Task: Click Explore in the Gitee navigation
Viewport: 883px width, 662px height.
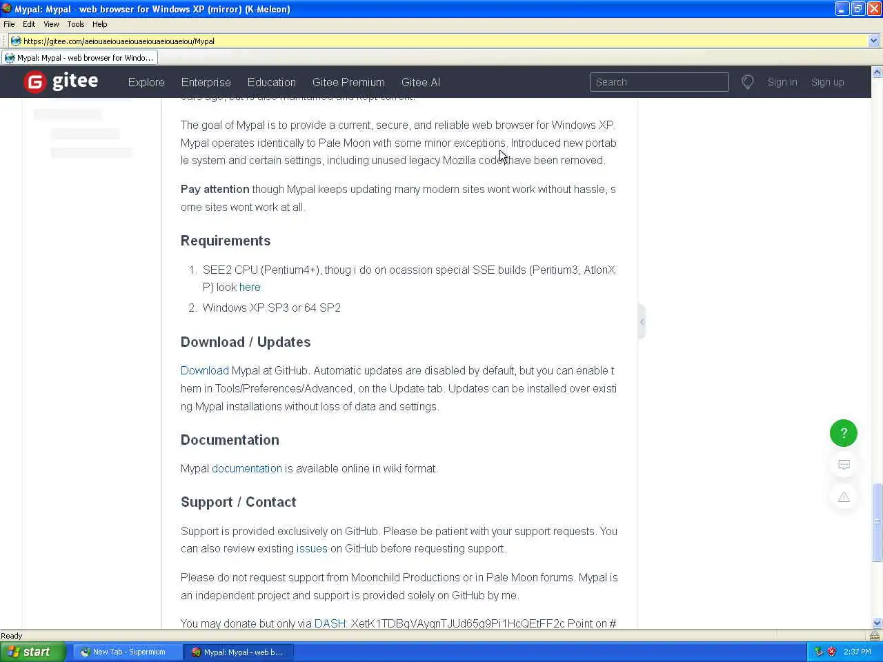Action: 146,82
